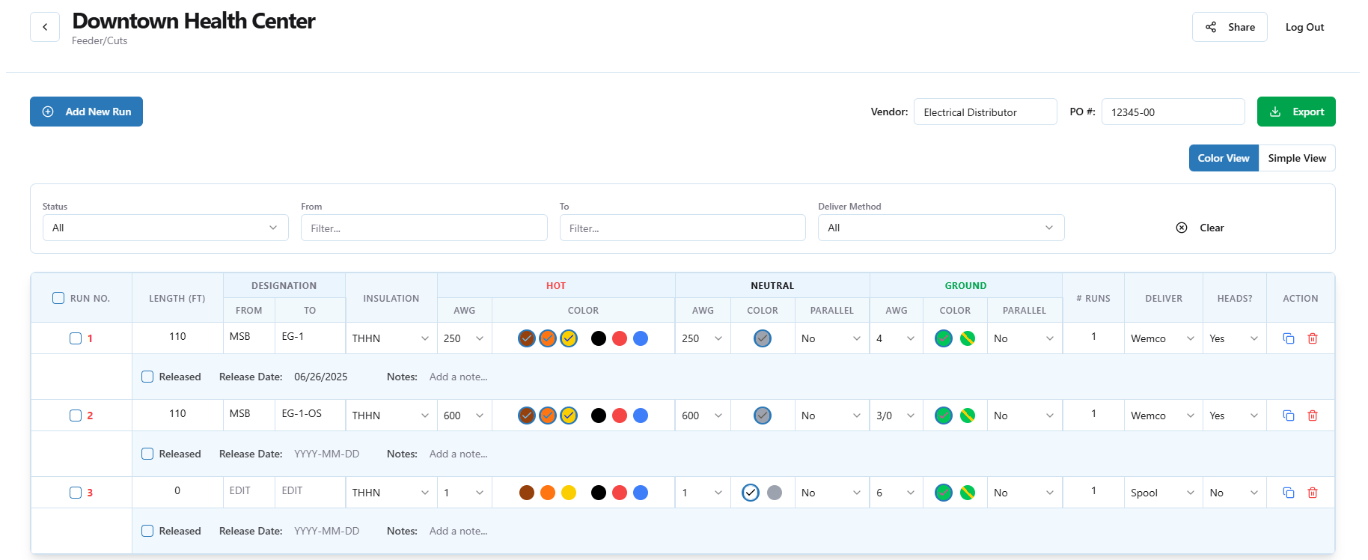Image resolution: width=1368 pixels, height=560 pixels.
Task: Click gray neutral color in run 1
Action: click(763, 338)
